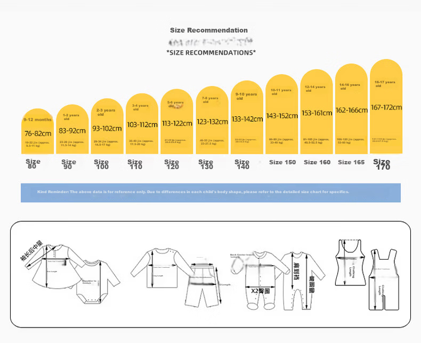Click the tank top vest illustration
Image resolution: width=421 pixels, height=343 pixels.
(350, 262)
